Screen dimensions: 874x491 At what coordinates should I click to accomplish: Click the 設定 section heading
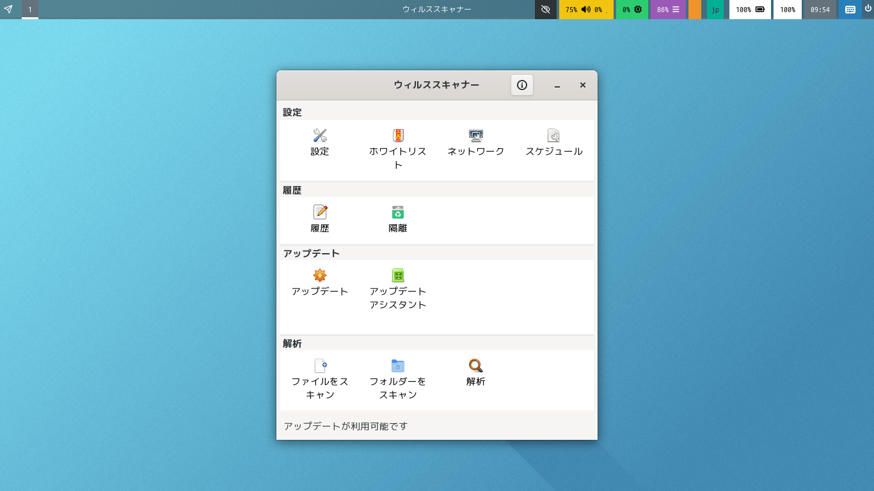click(x=292, y=112)
